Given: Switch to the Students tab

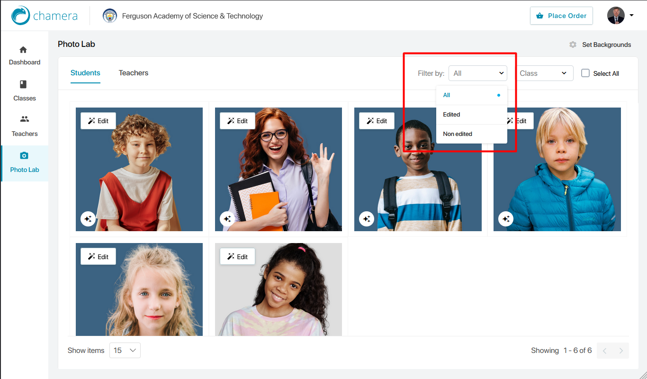Looking at the screenshot, I should 85,73.
